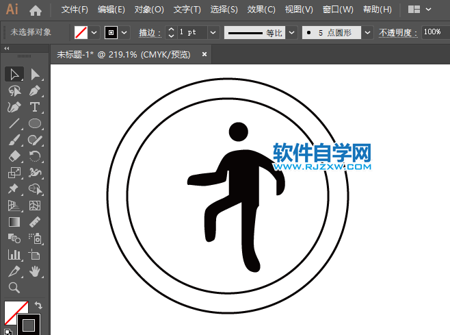This screenshot has height=335, width=450.
Task: Choose the Zoom tool
Action: point(14,288)
